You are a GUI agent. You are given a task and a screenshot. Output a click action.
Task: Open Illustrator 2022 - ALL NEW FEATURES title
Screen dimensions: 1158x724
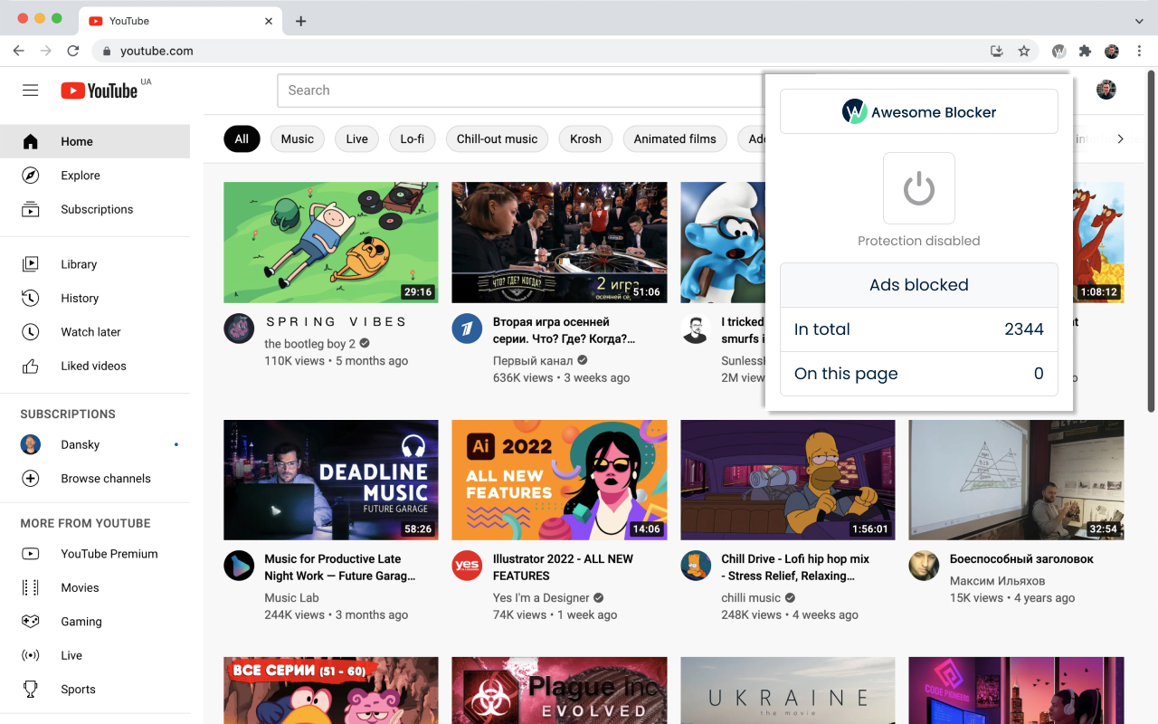(x=563, y=567)
